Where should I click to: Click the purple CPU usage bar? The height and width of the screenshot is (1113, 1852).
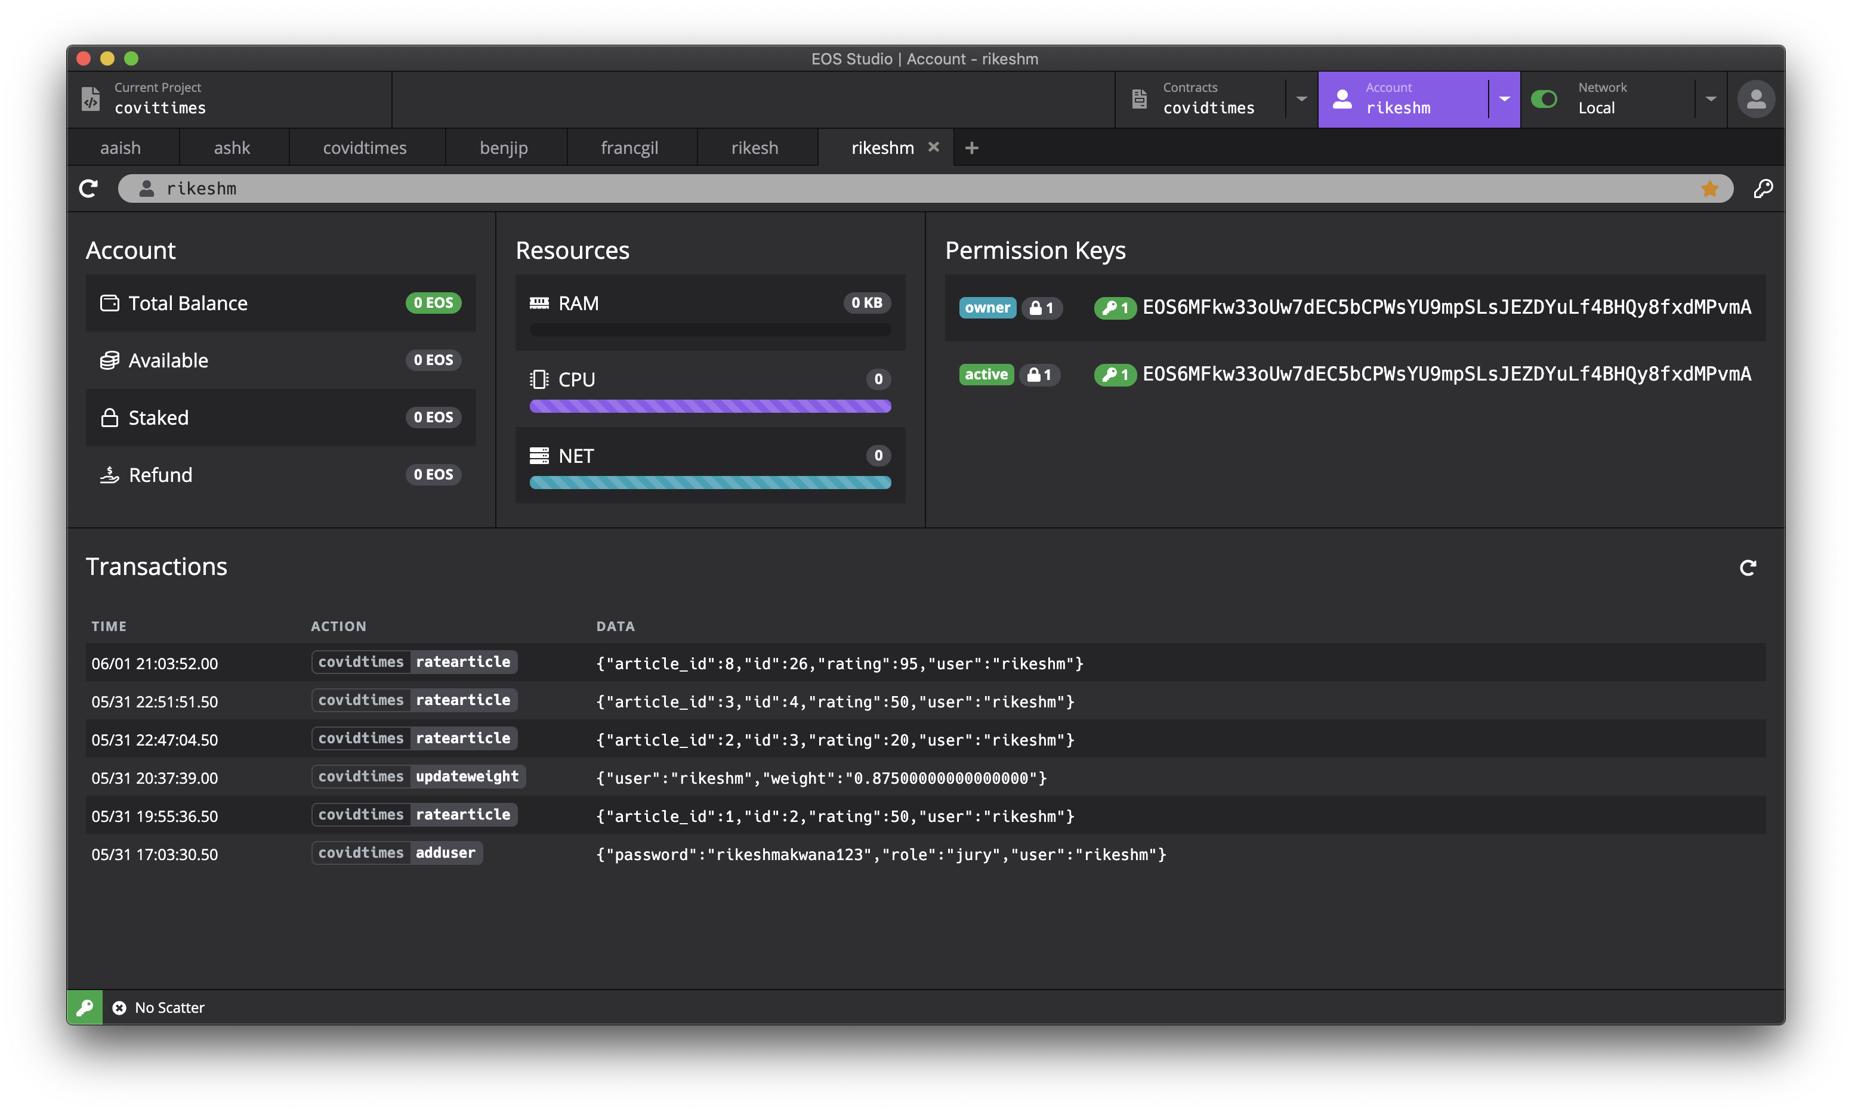(x=709, y=406)
